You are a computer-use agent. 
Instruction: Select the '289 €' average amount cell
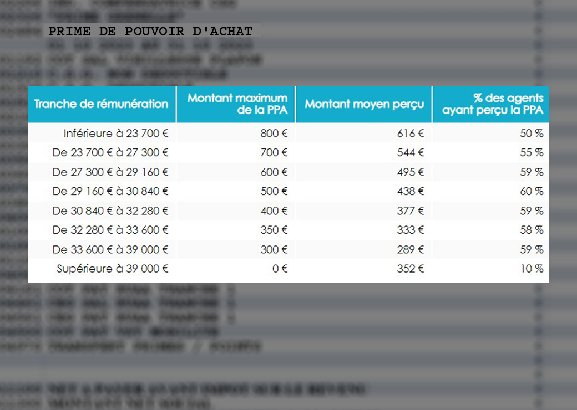tap(411, 249)
